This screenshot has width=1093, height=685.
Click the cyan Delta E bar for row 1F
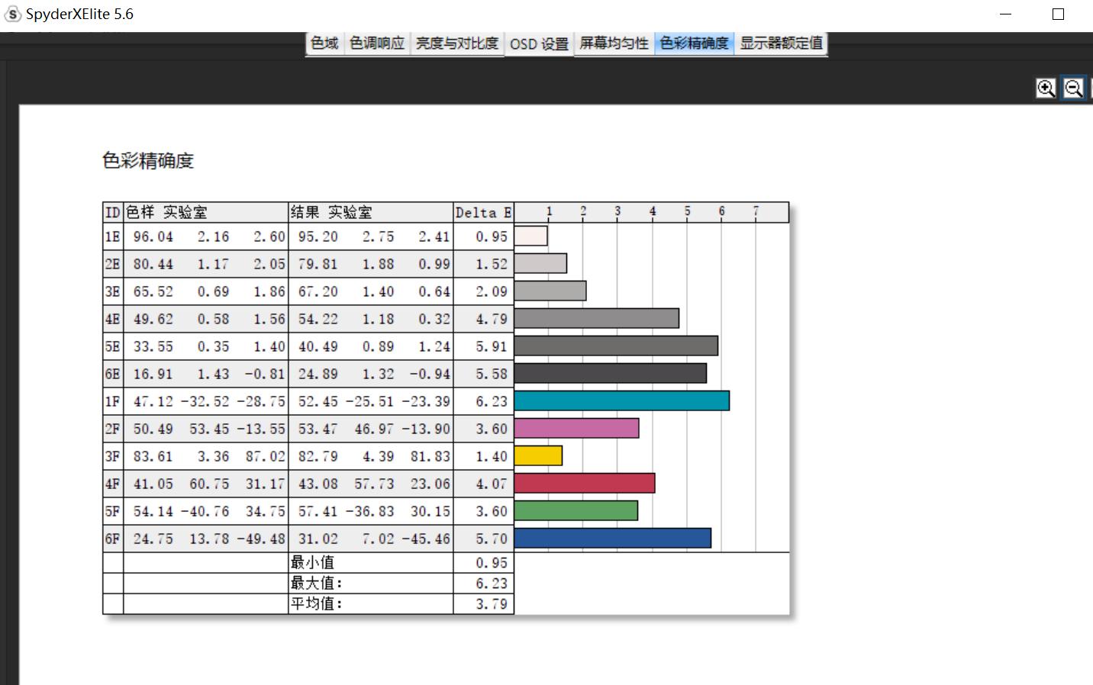point(622,400)
